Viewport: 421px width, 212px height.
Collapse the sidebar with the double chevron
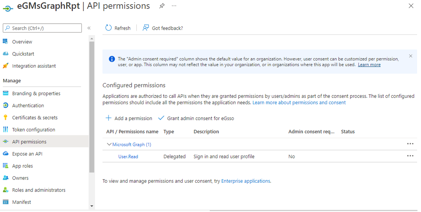[x=89, y=28]
